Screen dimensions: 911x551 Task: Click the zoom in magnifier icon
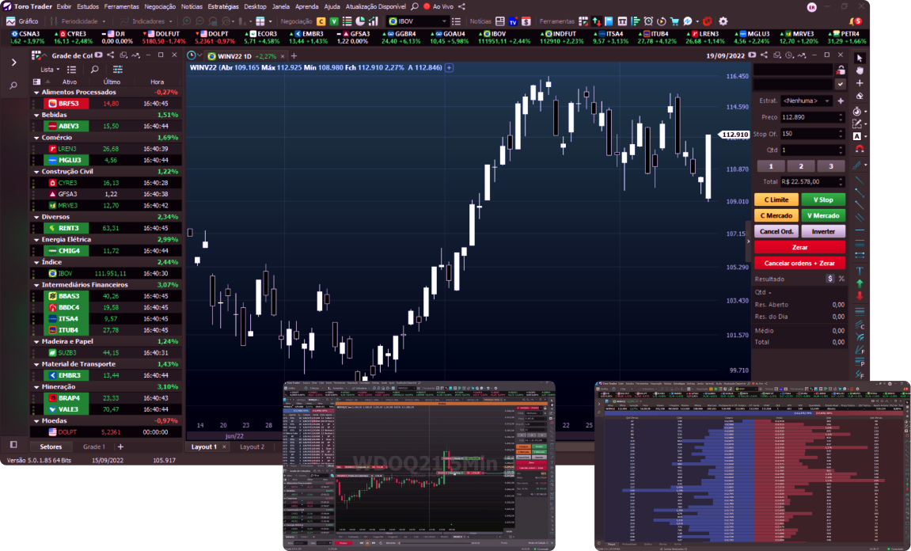coord(187,21)
